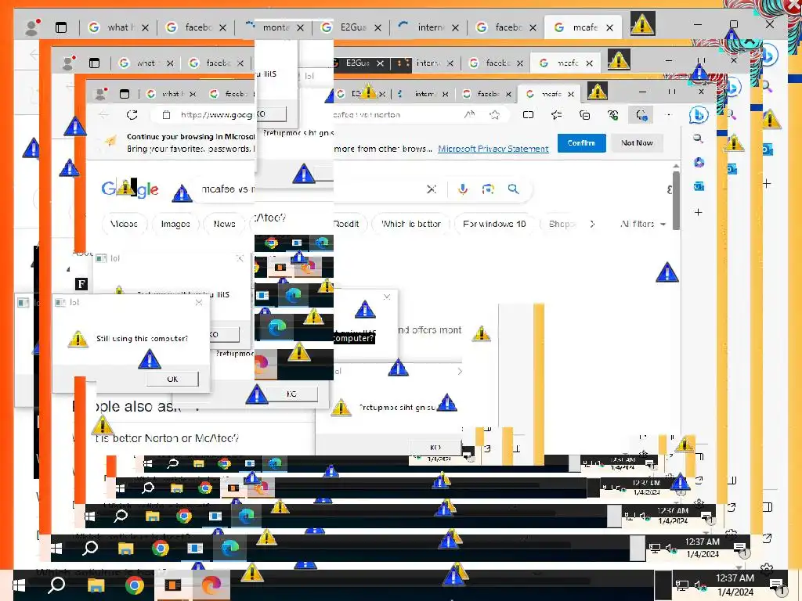
Task: Open Split screen in innermost Edge toolbar
Action: pos(529,115)
